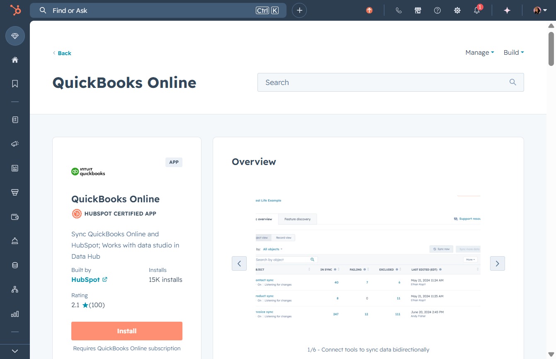Viewport: 556px width, 359px height.
Task: Click 'Requires QuickBooks Online subscription' note
Action: 127,348
